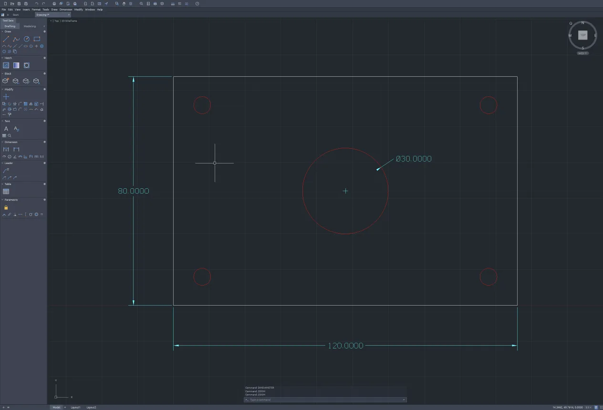Click the TOP face of the view cube
Screen dimensions: 603x410
pos(582,35)
